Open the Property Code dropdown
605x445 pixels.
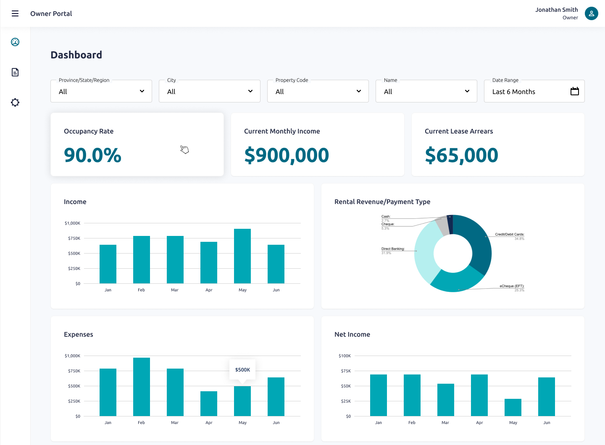click(318, 92)
